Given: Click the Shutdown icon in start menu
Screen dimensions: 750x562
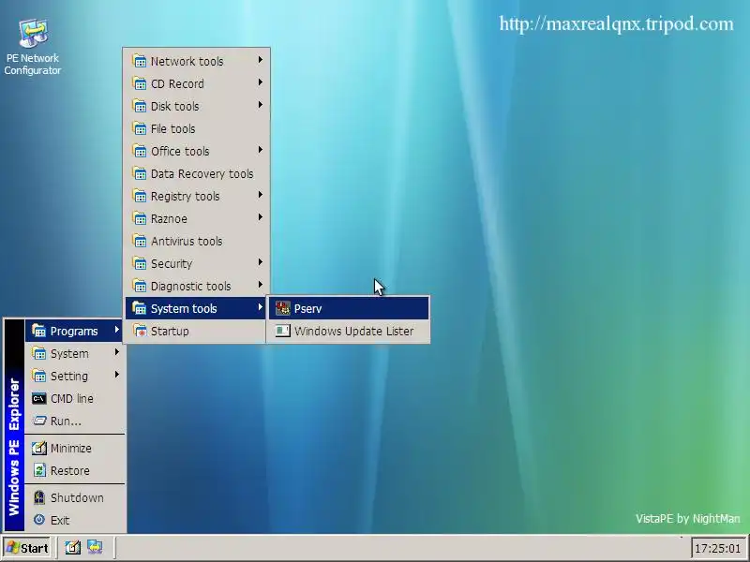Looking at the screenshot, I should [38, 497].
